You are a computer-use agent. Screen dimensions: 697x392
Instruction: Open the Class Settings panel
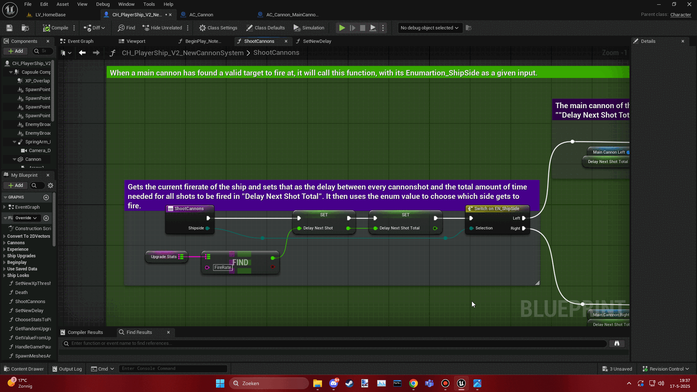tap(218, 28)
